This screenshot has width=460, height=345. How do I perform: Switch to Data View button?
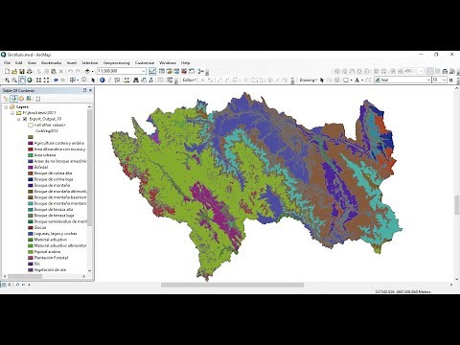click(3, 285)
